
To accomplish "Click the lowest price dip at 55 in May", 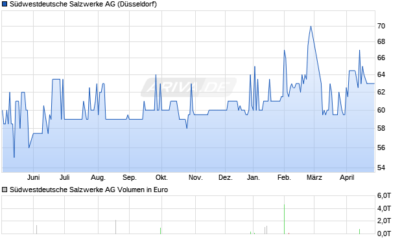I will coord(14,157).
